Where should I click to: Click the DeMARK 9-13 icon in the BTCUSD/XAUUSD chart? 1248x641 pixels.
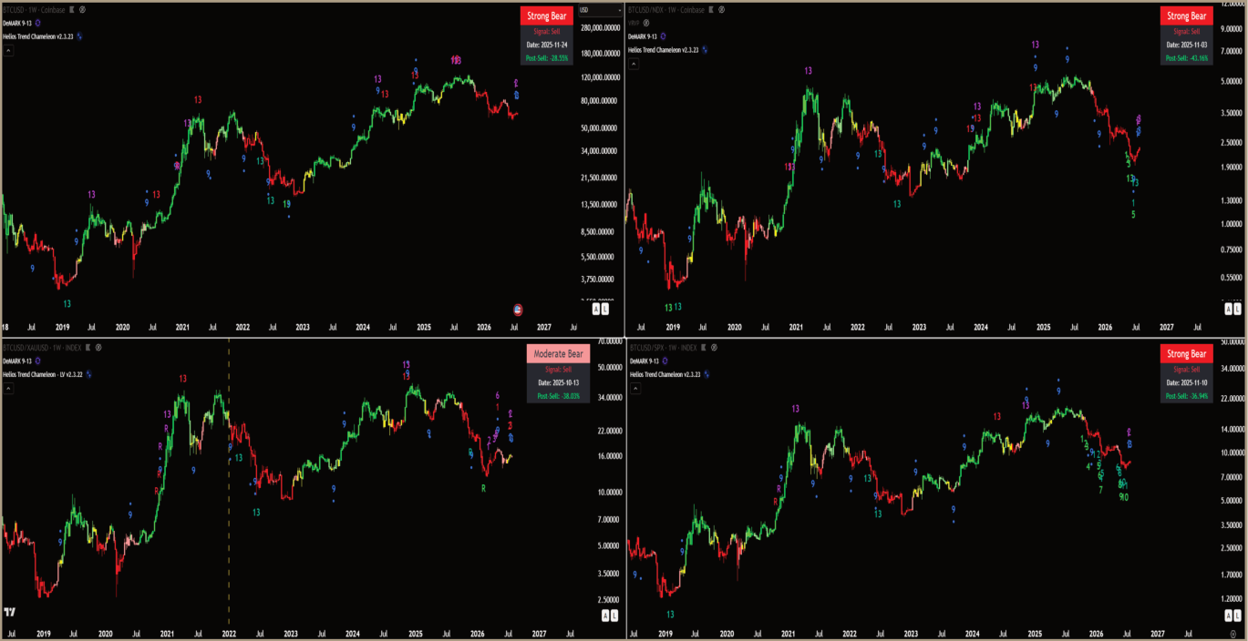tap(38, 361)
